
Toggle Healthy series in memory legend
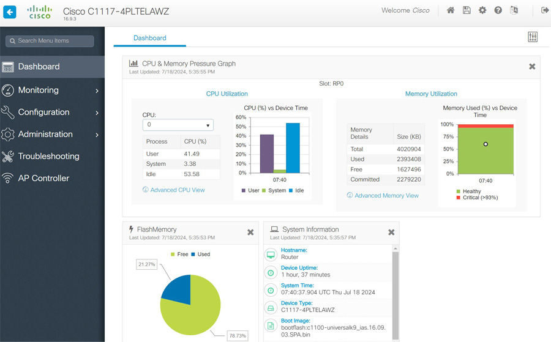coord(468,191)
